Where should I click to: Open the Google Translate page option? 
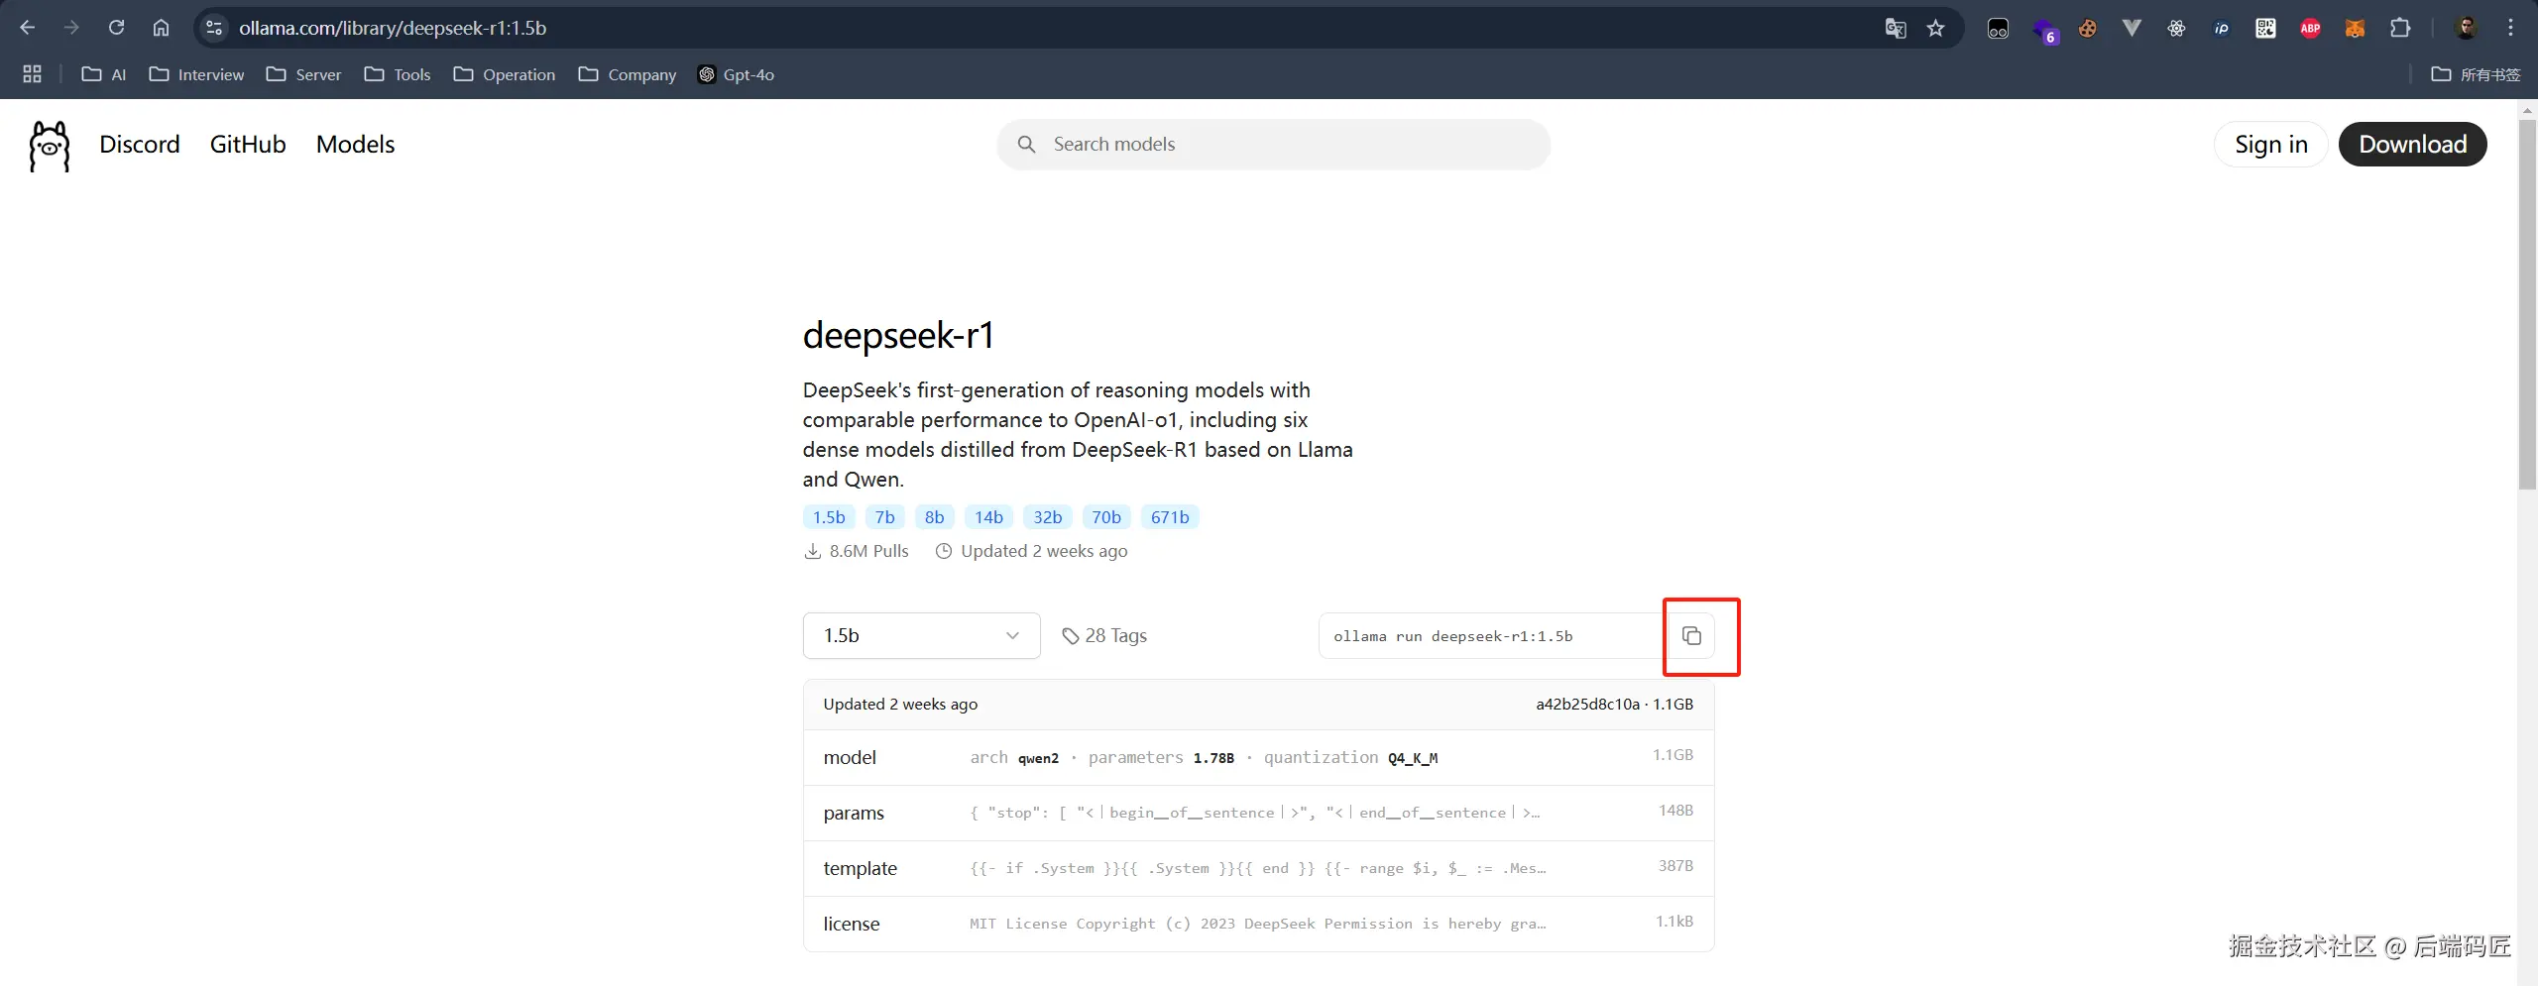1896,28
